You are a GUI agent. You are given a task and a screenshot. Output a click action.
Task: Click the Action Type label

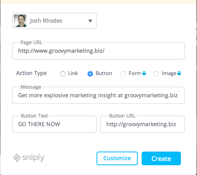click(x=31, y=73)
